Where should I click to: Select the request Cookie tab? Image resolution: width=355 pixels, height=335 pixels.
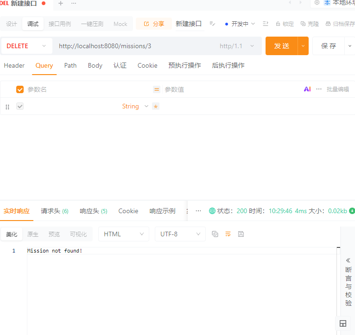(147, 66)
